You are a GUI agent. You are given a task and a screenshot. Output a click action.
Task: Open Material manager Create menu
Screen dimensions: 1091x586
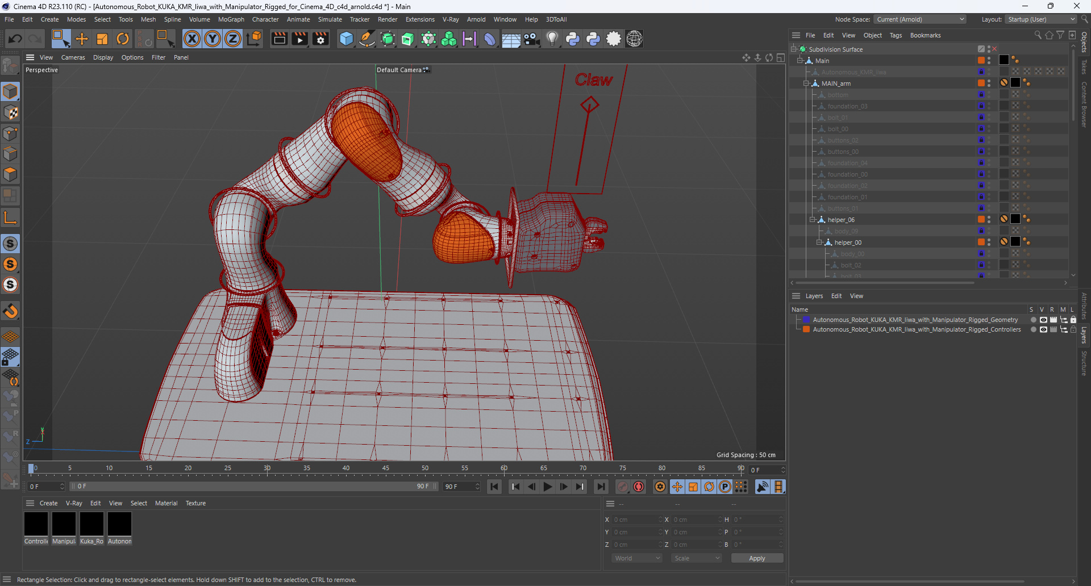click(48, 503)
